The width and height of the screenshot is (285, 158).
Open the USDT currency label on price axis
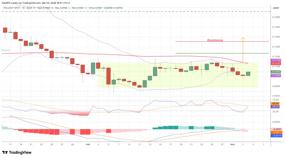(x=276, y=8)
